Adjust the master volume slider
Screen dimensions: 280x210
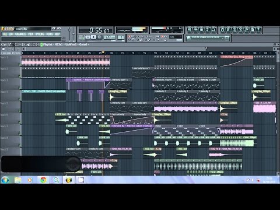point(69,34)
